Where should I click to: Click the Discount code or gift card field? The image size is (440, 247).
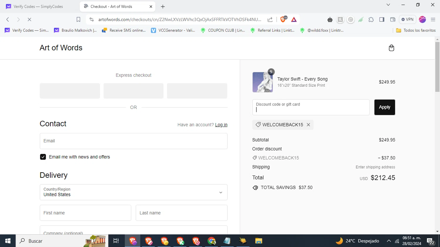[x=311, y=107]
